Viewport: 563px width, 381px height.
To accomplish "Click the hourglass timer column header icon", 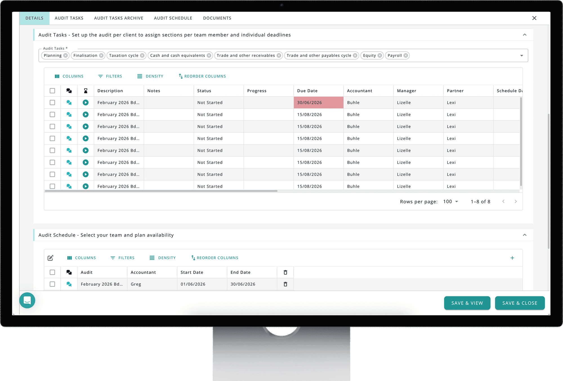I will click(86, 91).
